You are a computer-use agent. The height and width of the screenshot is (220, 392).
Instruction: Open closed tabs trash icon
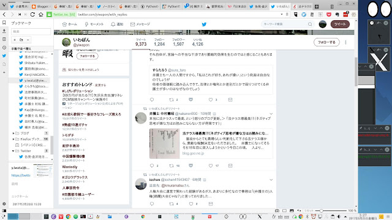tap(332, 7)
